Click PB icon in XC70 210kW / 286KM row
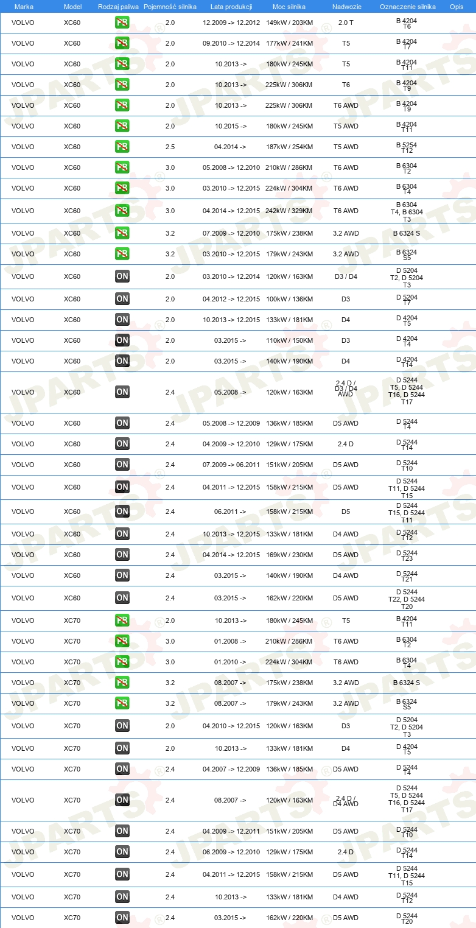Image resolution: width=476 pixels, height=928 pixels. tap(122, 641)
